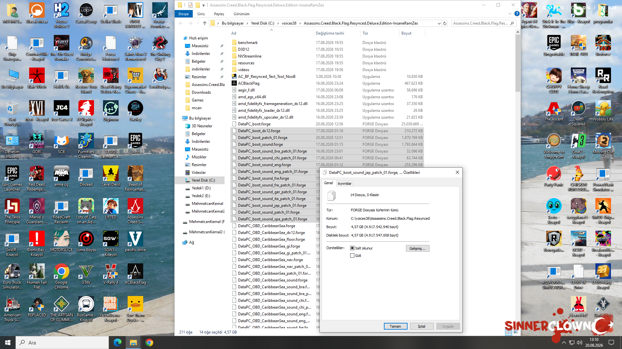
Task: Close the properties dialog
Action: click(x=457, y=173)
